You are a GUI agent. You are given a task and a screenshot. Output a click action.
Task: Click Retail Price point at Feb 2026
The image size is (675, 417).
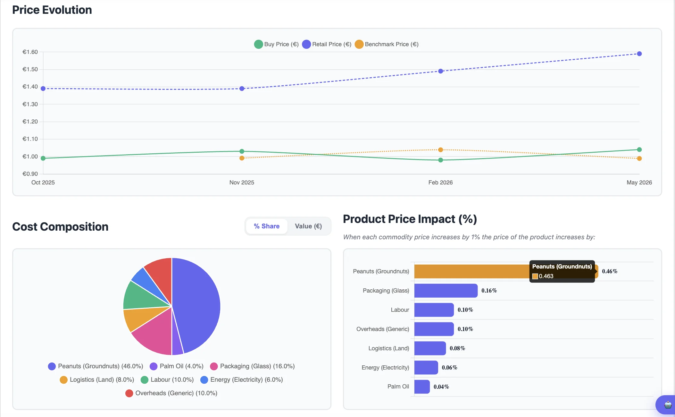(441, 71)
